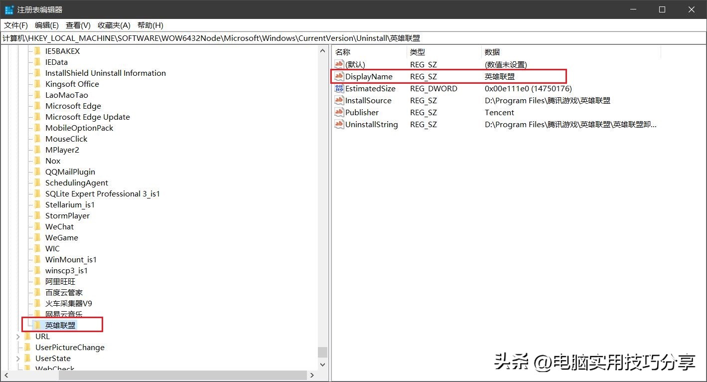This screenshot has width=707, height=382.
Task: Click the folder icon beside WeGame
Action: [37, 237]
